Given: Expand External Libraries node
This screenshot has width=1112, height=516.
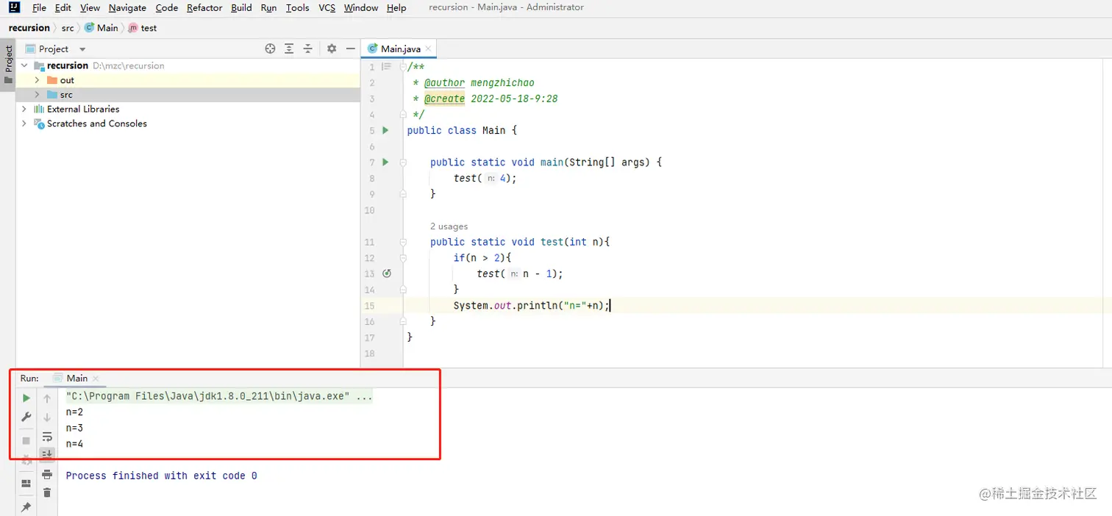Looking at the screenshot, I should click(24, 109).
